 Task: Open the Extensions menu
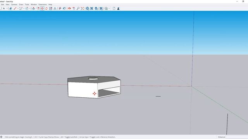[x=43, y=5]
